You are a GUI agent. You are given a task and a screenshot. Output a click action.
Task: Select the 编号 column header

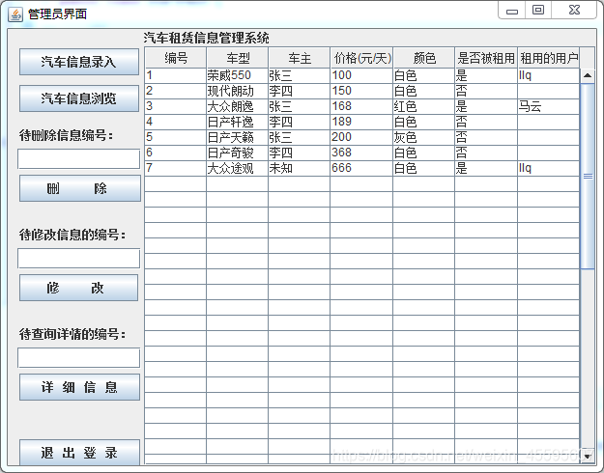point(176,58)
